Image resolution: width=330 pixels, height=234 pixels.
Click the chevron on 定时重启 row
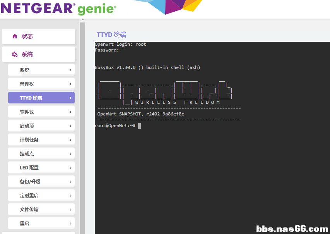click(70, 196)
